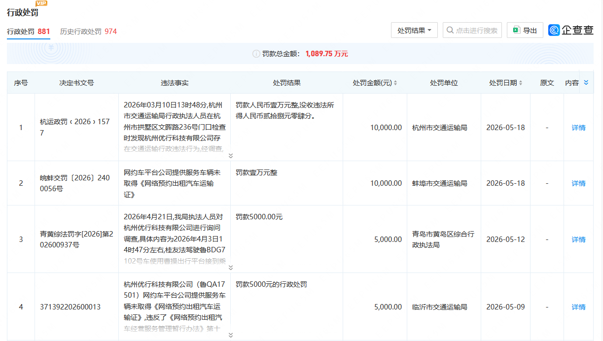Click the search magnifier icon in the search box

tap(450, 31)
